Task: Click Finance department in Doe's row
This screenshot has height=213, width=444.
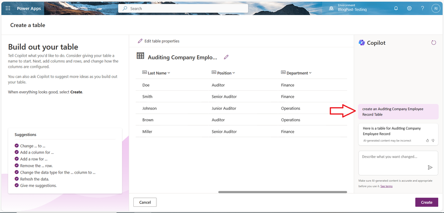Action: click(x=288, y=85)
